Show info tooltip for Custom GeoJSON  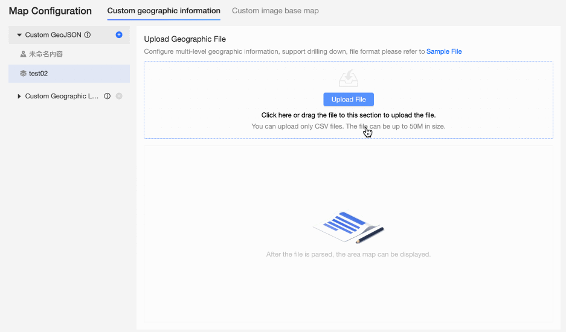88,34
